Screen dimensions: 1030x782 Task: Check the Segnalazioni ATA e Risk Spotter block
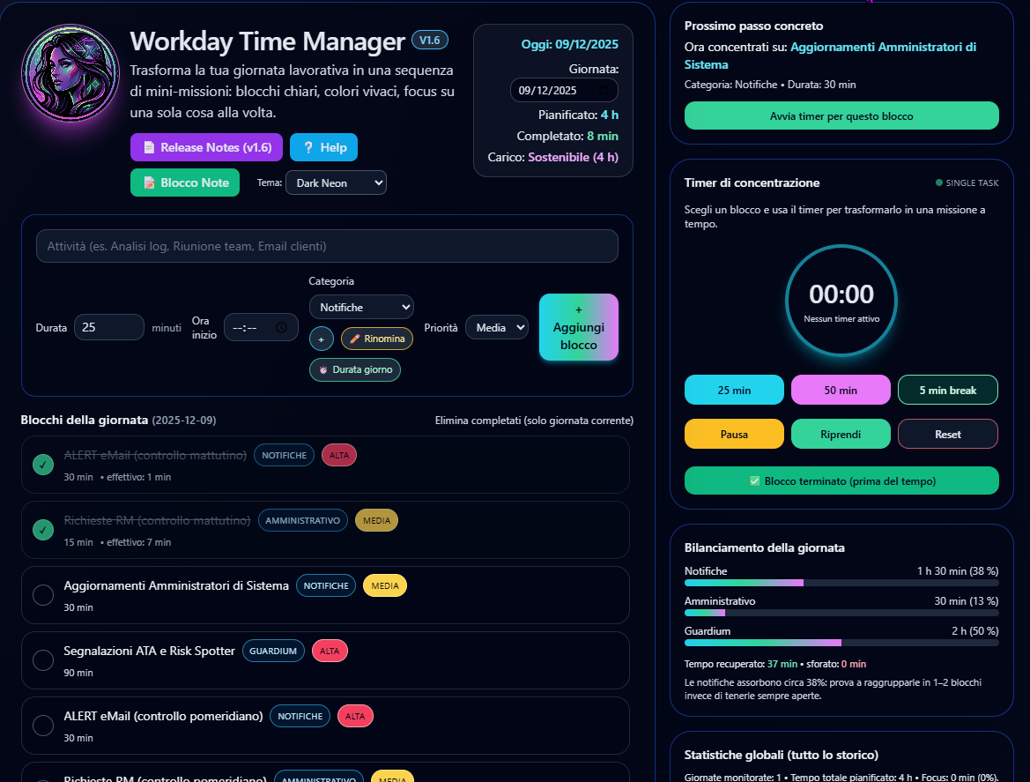(x=42, y=660)
